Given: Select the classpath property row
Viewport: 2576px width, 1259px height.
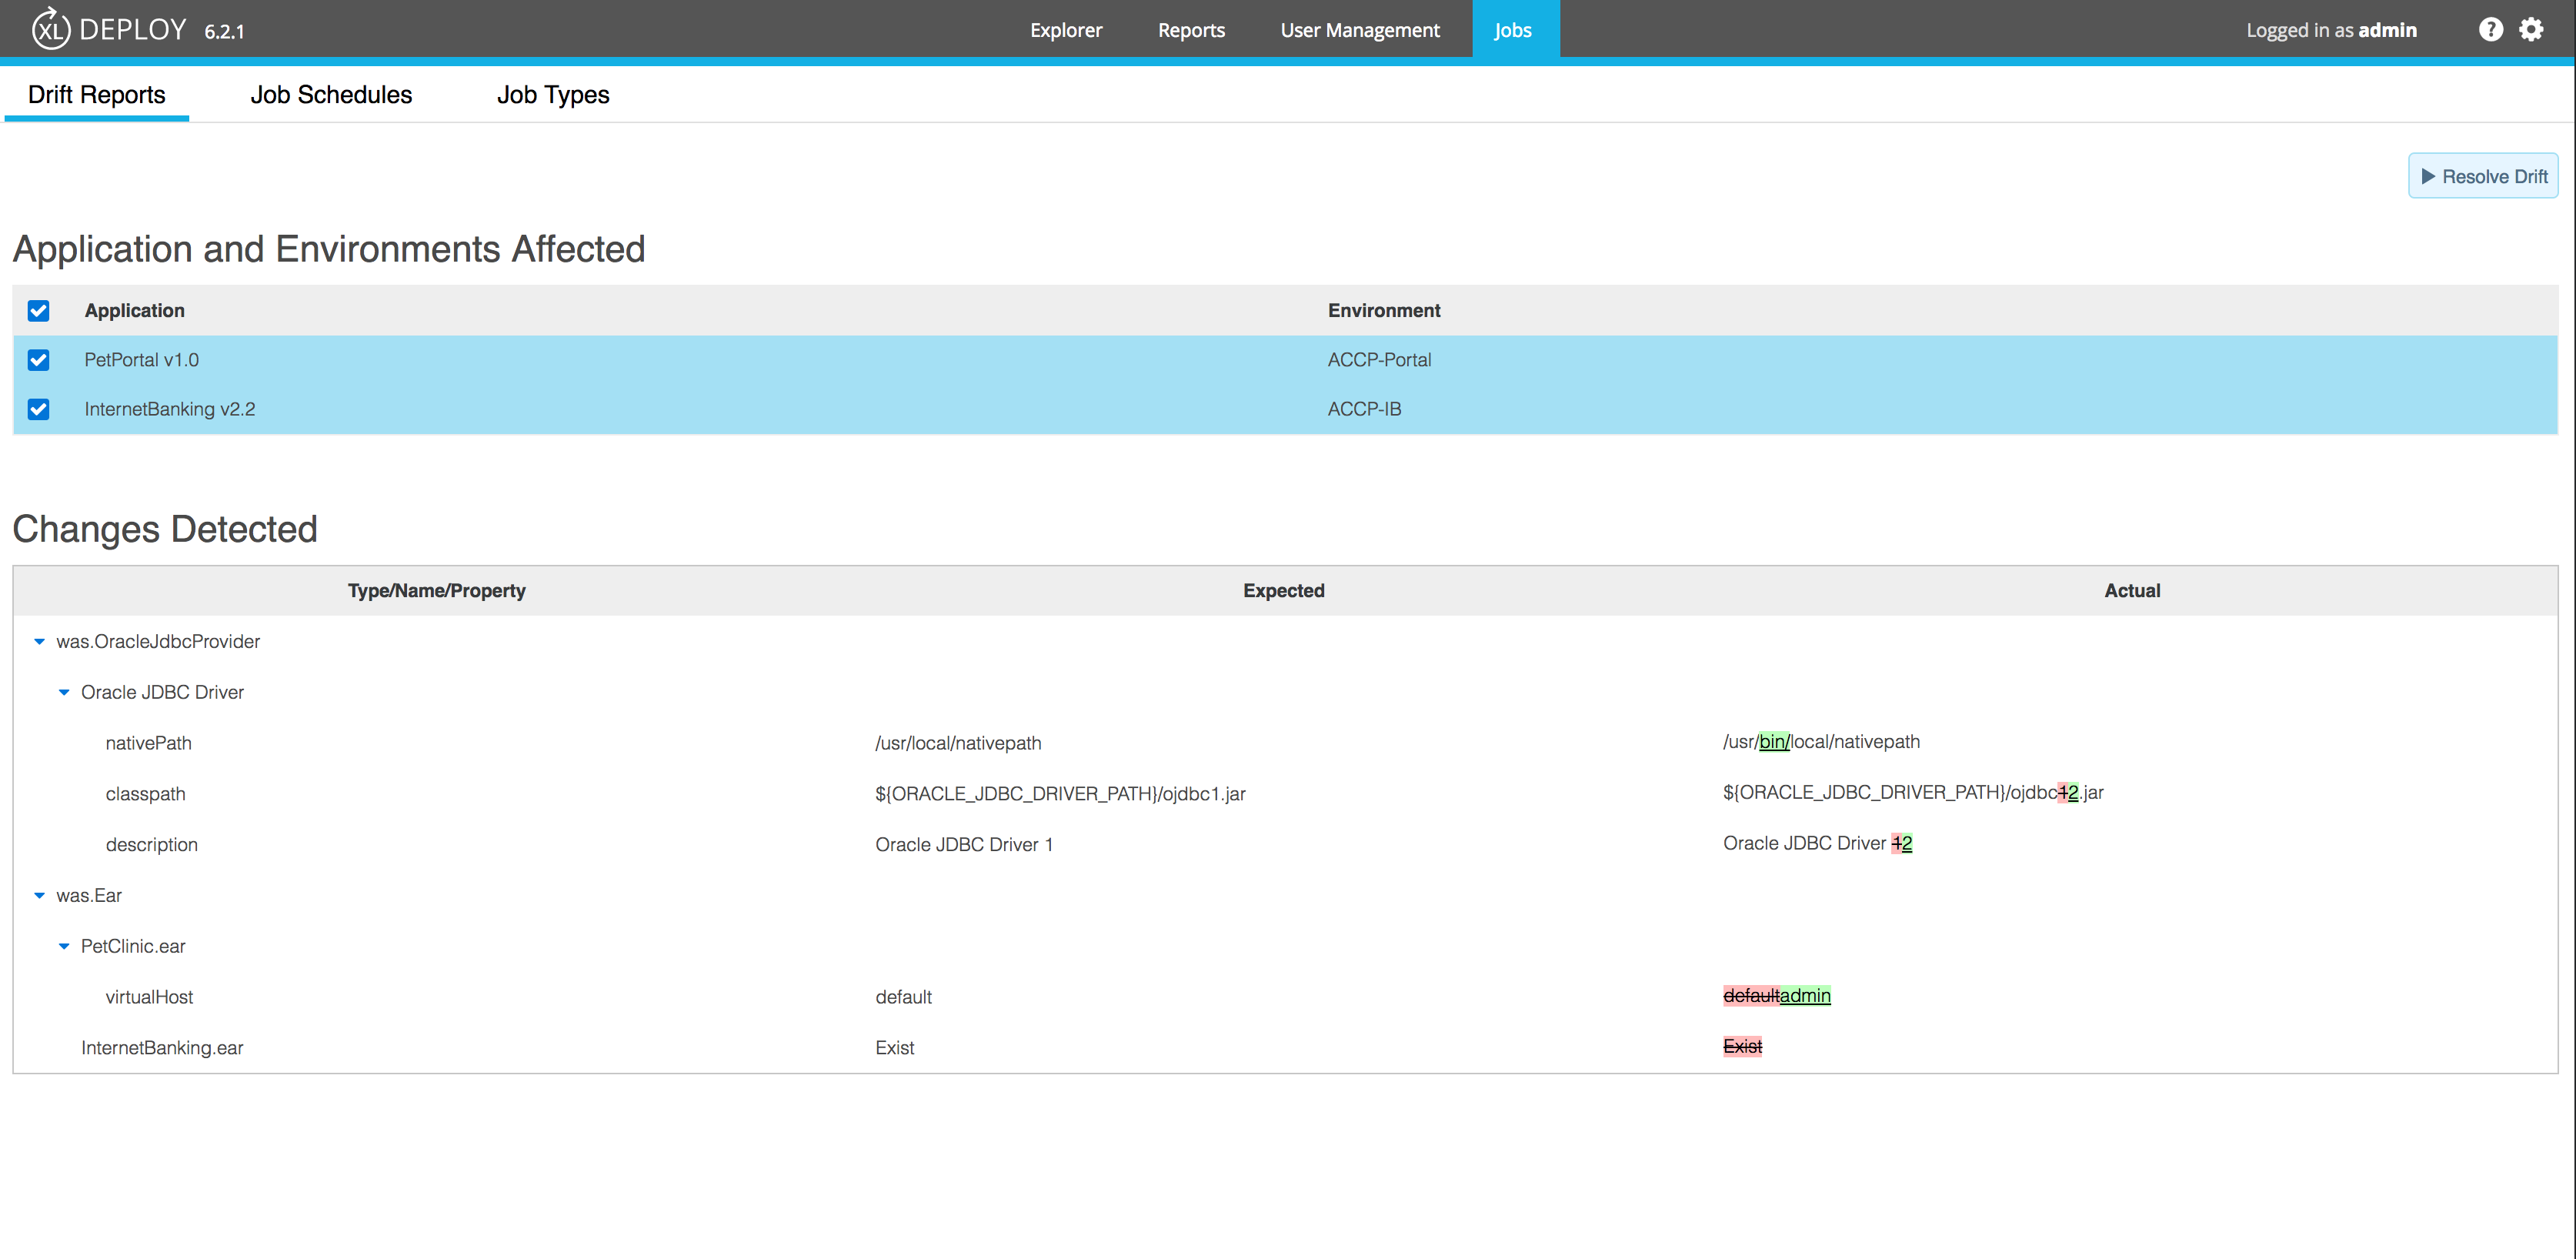Looking at the screenshot, I should tap(1285, 794).
